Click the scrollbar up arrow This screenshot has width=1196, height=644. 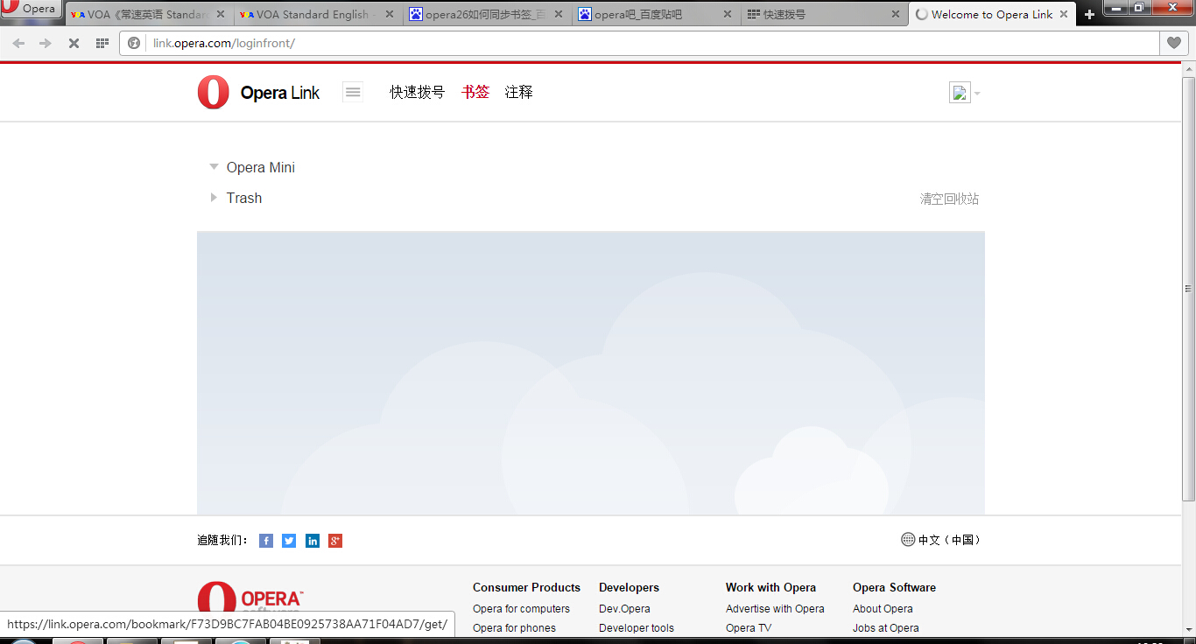(x=1188, y=69)
